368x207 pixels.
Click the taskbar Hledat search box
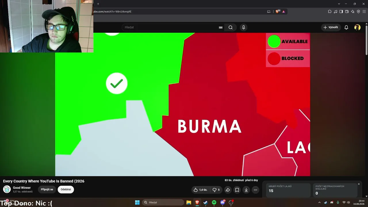point(163,202)
